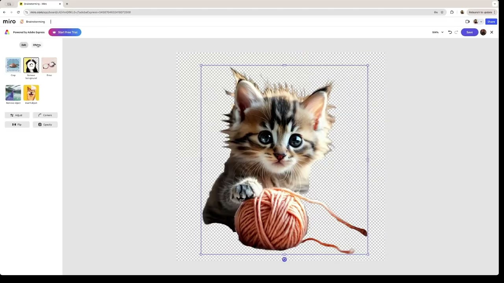Open the Opacity control
Viewport: 504px width, 283px height.
tap(45, 125)
